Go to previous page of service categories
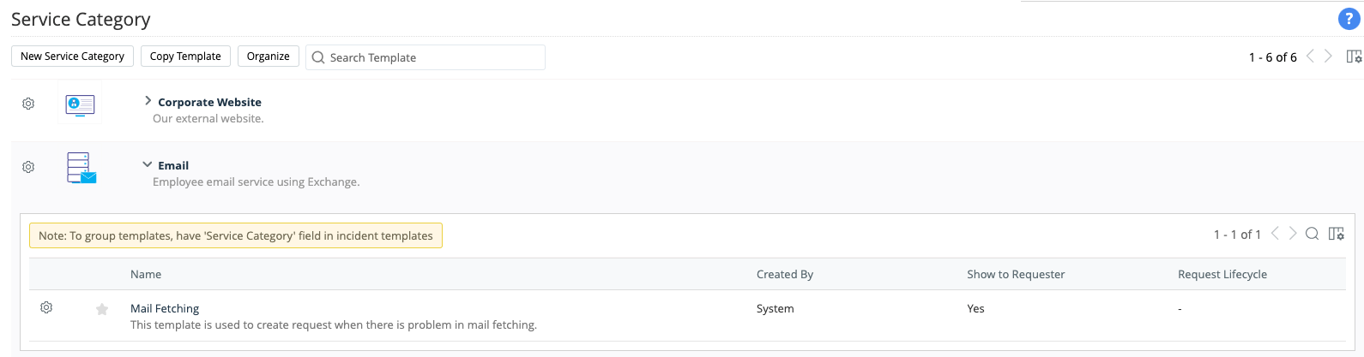Viewport: 1364px width, 357px height. (x=1310, y=57)
